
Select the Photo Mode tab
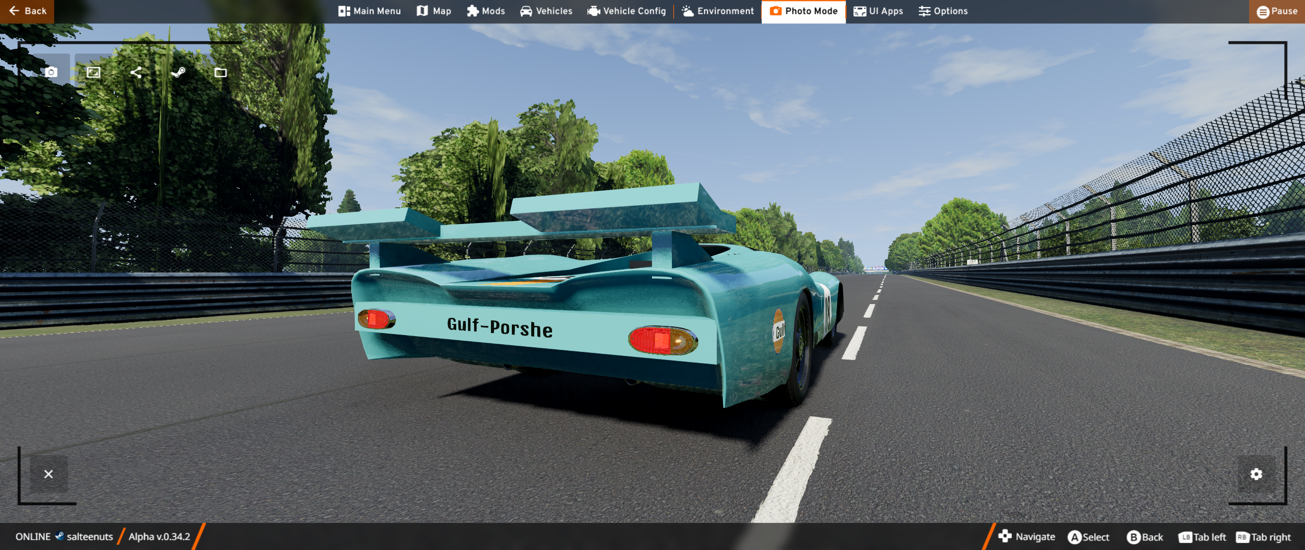(803, 11)
